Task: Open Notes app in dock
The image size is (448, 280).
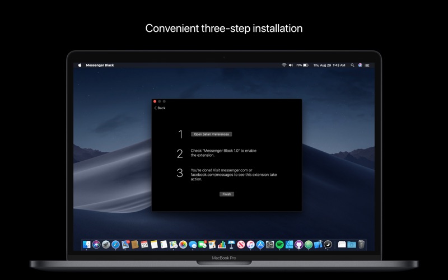Action: [155, 245]
